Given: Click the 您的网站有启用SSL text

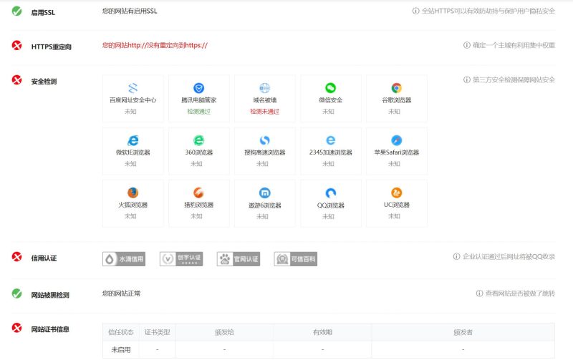Looking at the screenshot, I should 130,11.
